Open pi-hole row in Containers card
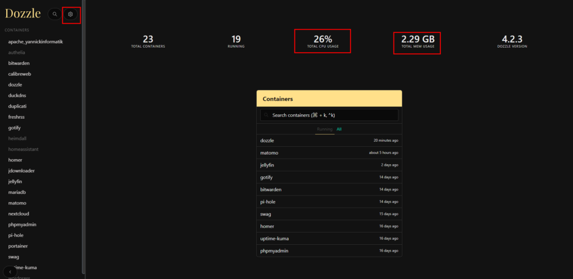Image resolution: width=573 pixels, height=279 pixels. point(329,202)
